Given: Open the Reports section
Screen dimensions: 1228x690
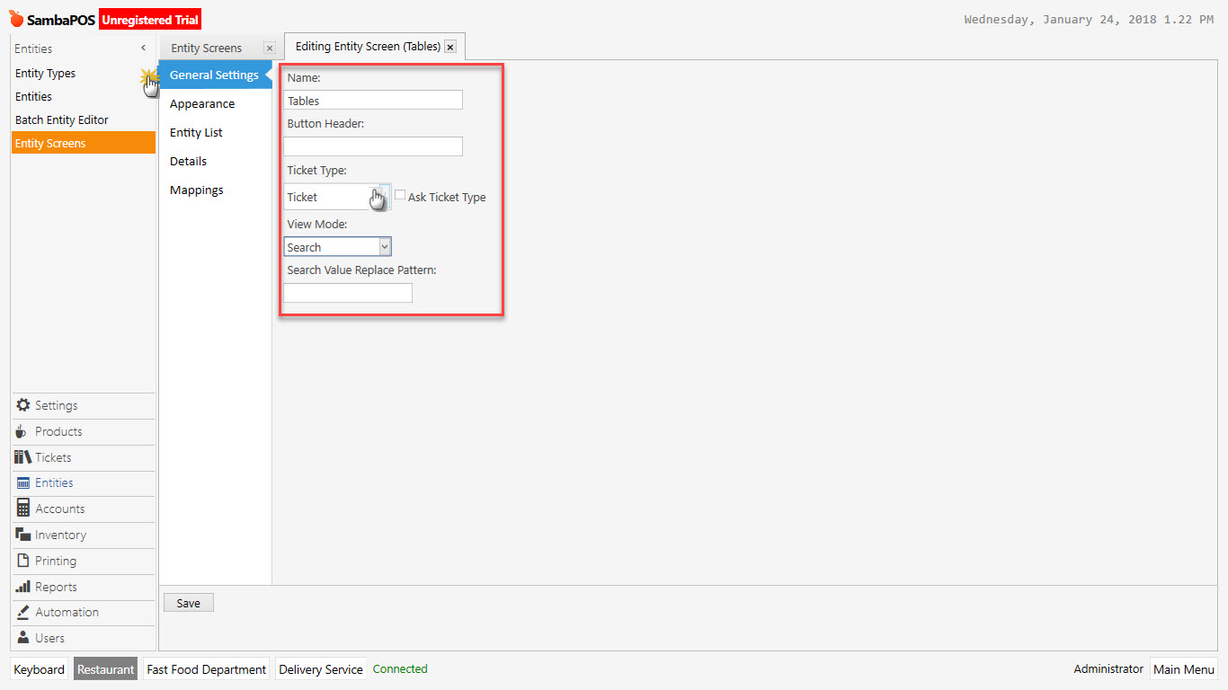Looking at the screenshot, I should 52,587.
